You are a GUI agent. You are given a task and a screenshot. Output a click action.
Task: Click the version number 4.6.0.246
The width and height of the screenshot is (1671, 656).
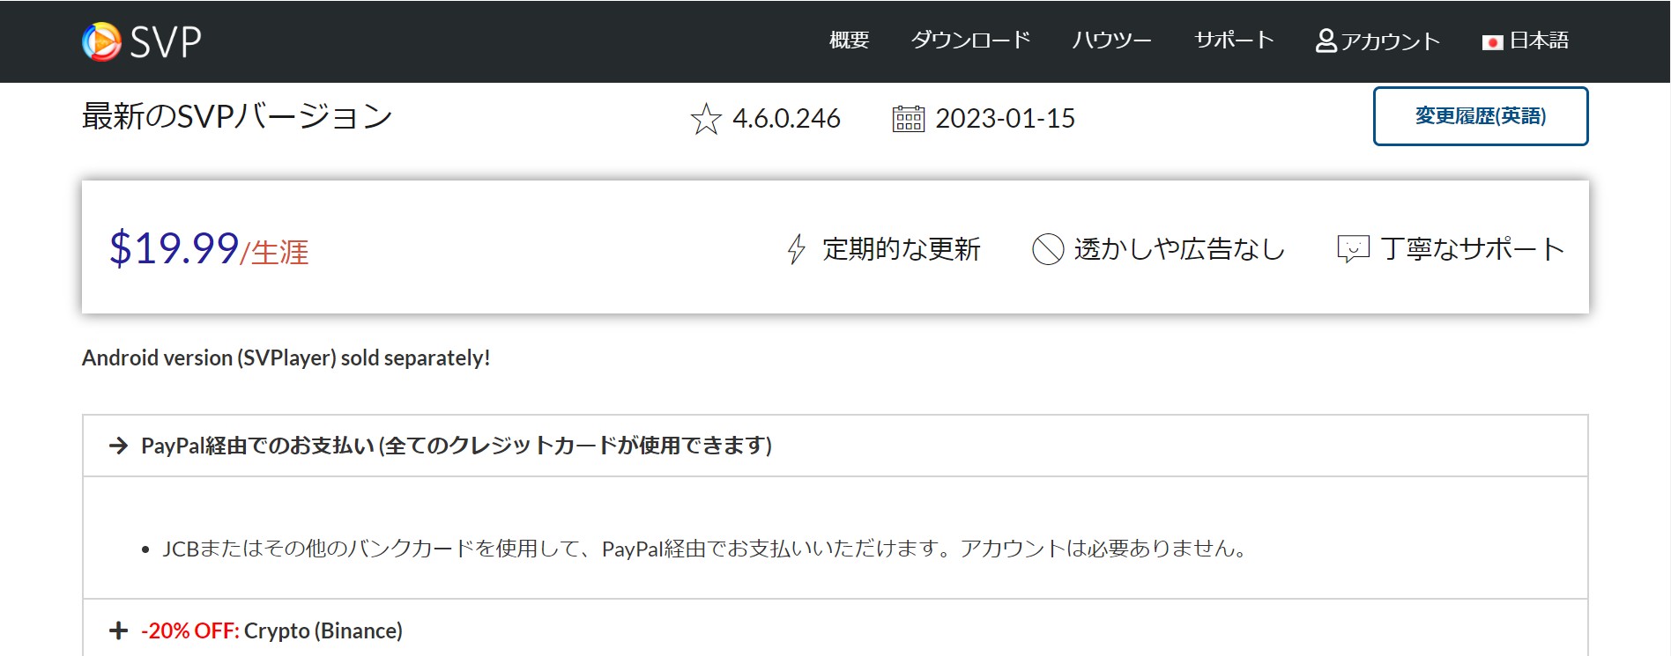pos(786,119)
